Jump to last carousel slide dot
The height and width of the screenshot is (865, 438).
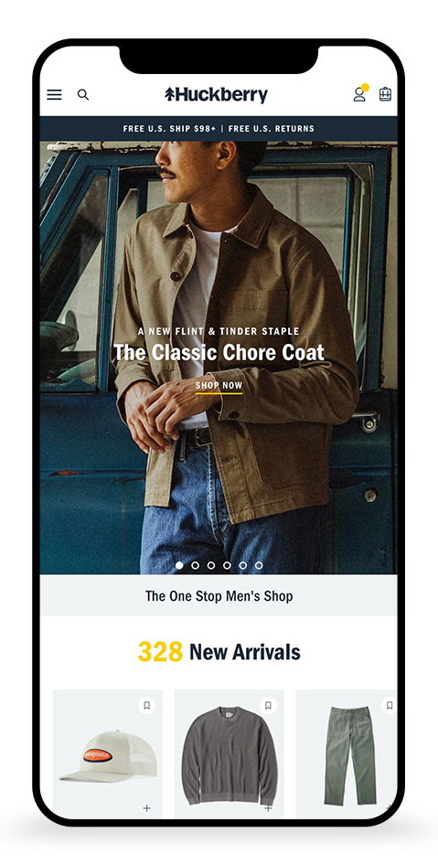click(x=259, y=565)
